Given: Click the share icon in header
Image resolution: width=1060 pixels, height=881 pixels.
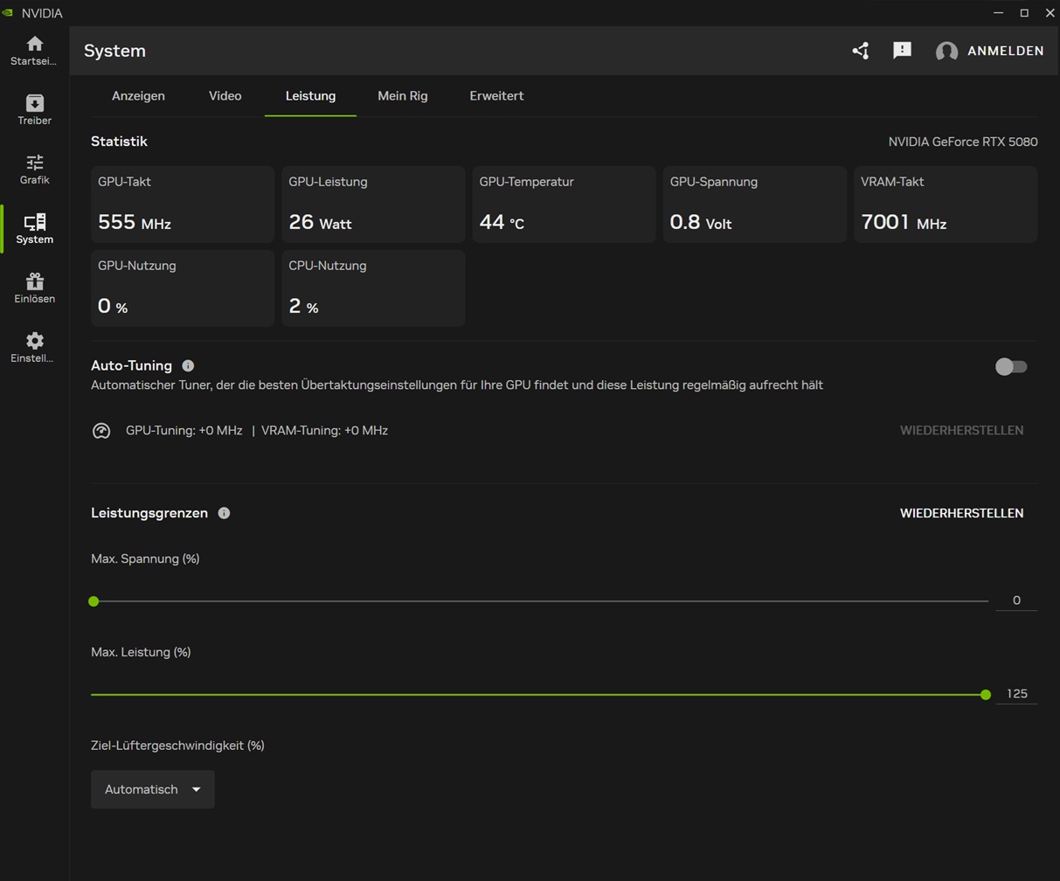Looking at the screenshot, I should click(861, 51).
